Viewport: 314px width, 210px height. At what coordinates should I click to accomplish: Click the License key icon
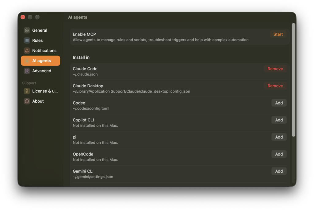click(x=27, y=91)
